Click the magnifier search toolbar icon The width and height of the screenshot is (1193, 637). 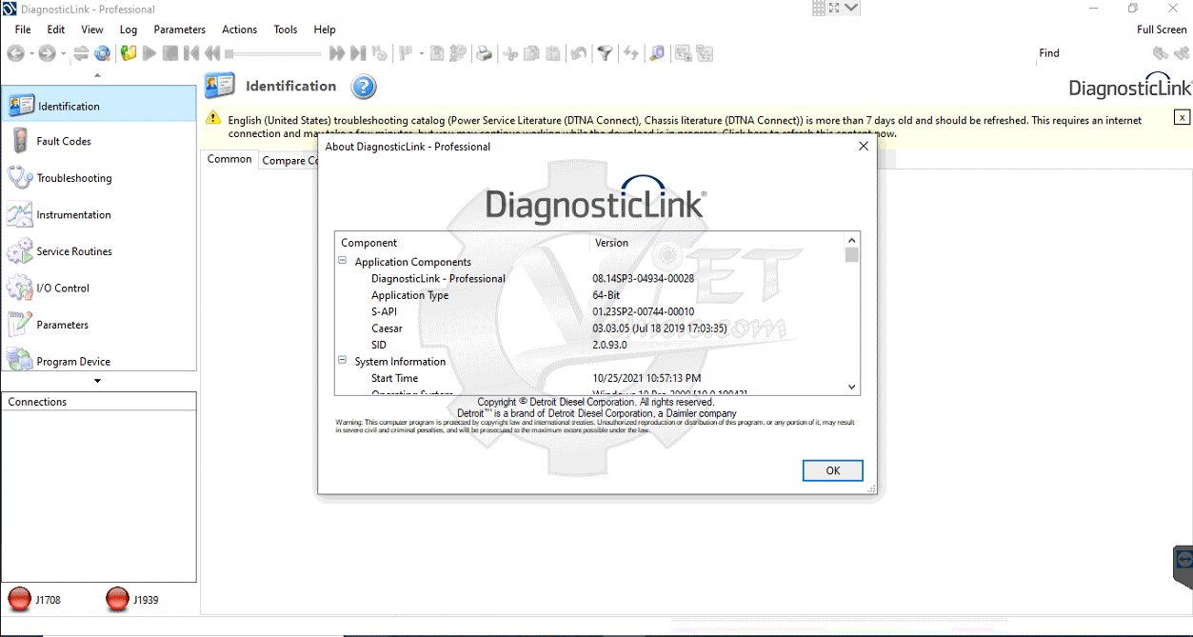coord(657,53)
